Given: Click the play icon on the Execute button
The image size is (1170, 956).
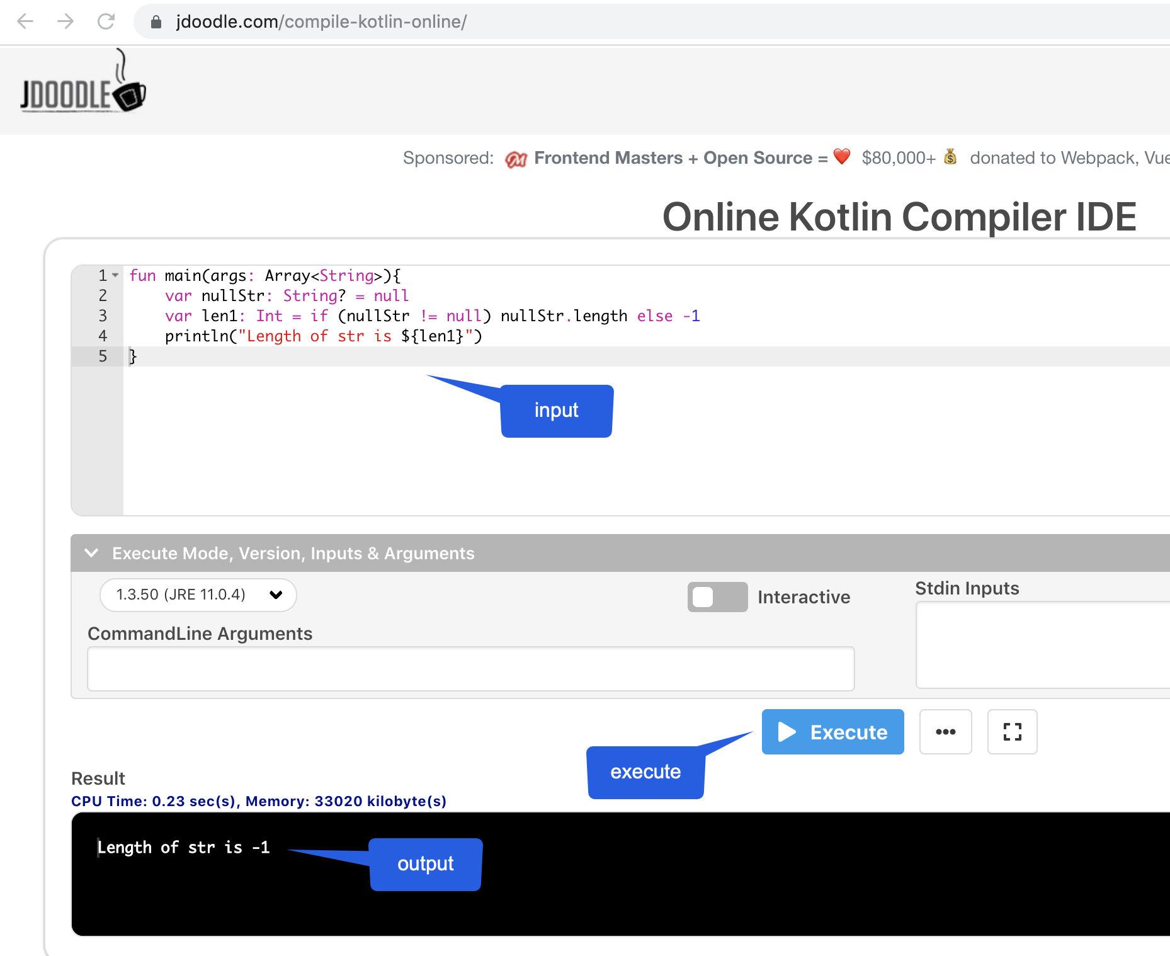Looking at the screenshot, I should pyautogui.click(x=786, y=732).
